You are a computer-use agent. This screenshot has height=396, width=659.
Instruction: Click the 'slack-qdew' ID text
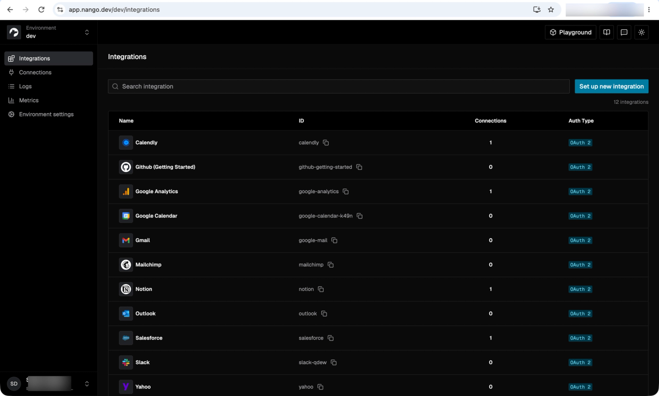click(313, 363)
